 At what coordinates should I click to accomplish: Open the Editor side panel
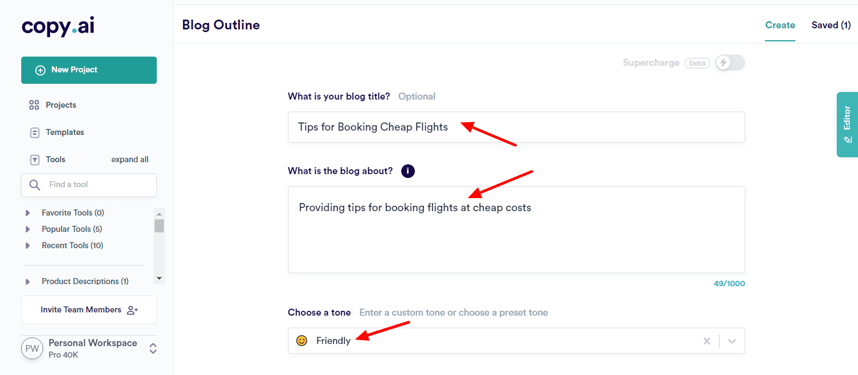tap(847, 125)
